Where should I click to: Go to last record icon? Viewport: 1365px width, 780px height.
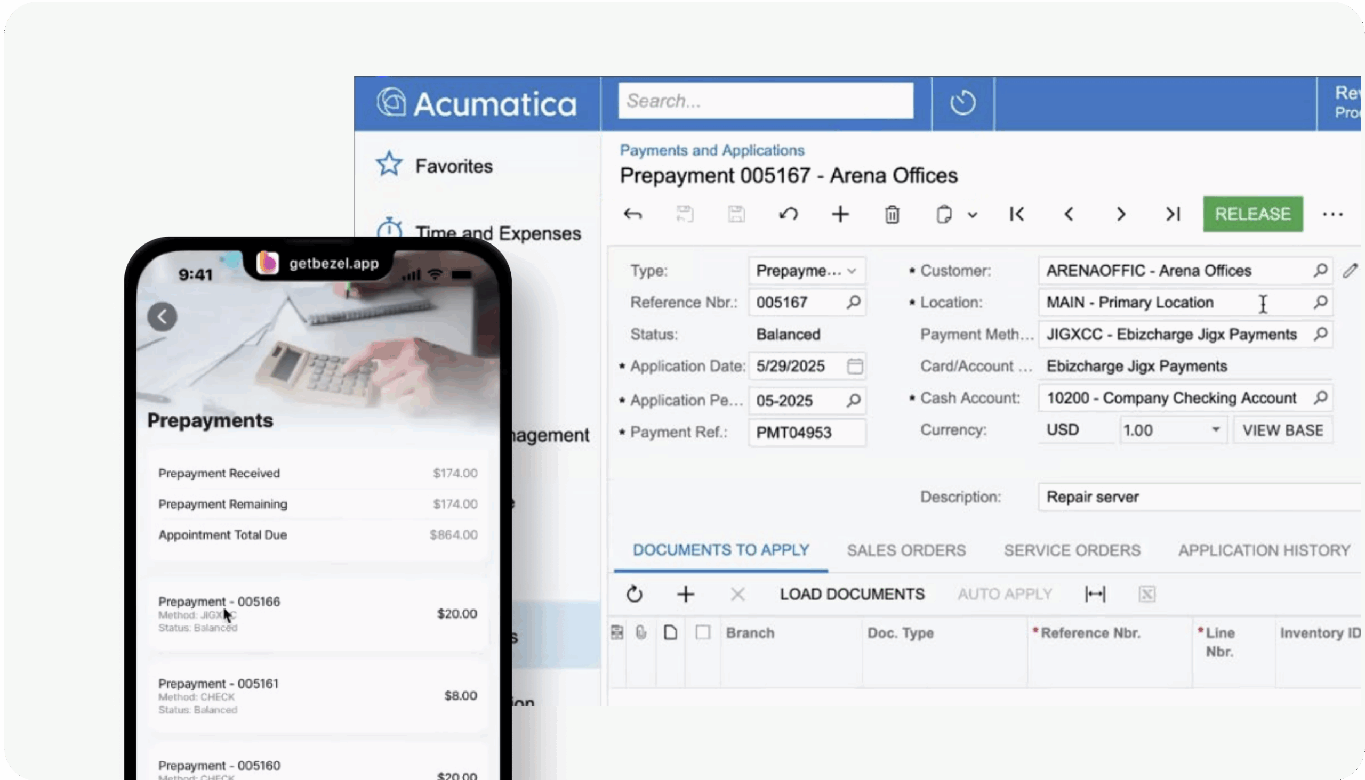point(1173,214)
